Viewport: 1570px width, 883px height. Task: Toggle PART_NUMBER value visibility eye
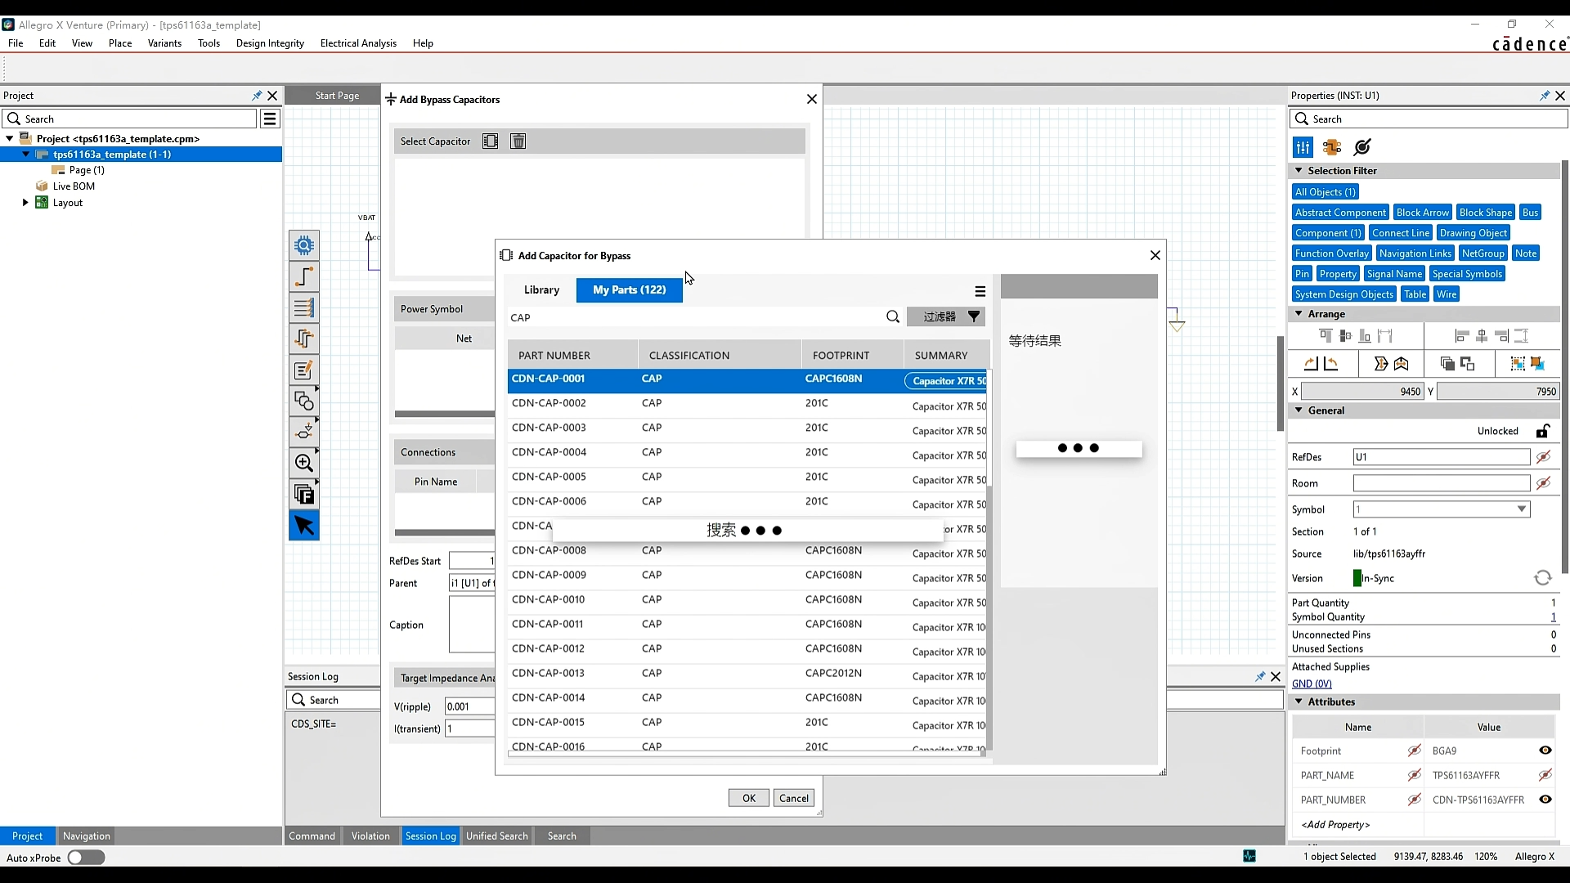click(x=1545, y=800)
